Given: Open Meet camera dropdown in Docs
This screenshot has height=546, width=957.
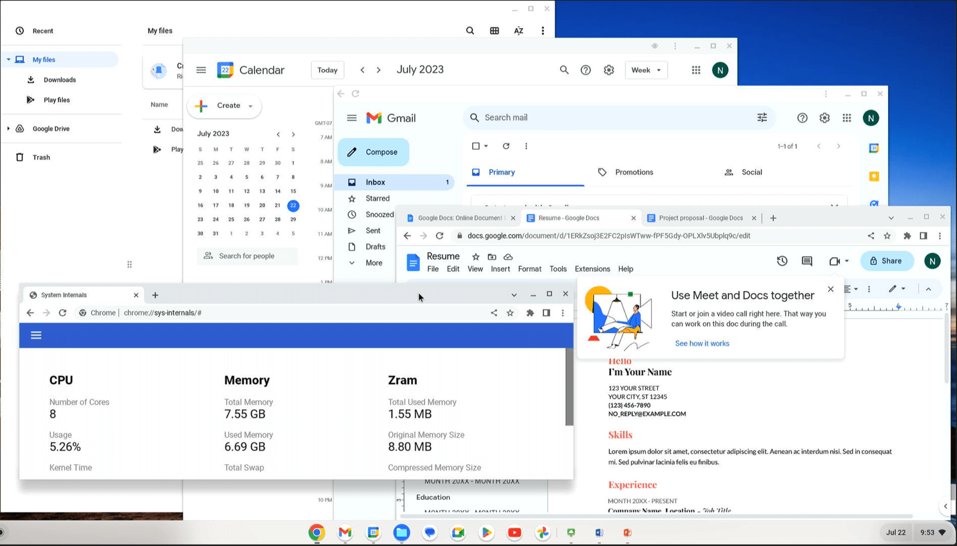Looking at the screenshot, I should (x=846, y=261).
